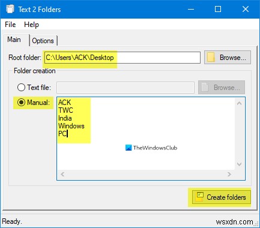The height and width of the screenshot is (228, 260).
Task: Open the Help menu
Action: [31, 25]
